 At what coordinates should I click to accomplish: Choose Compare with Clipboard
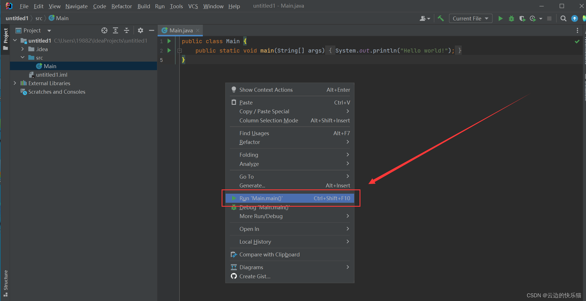tap(290, 254)
